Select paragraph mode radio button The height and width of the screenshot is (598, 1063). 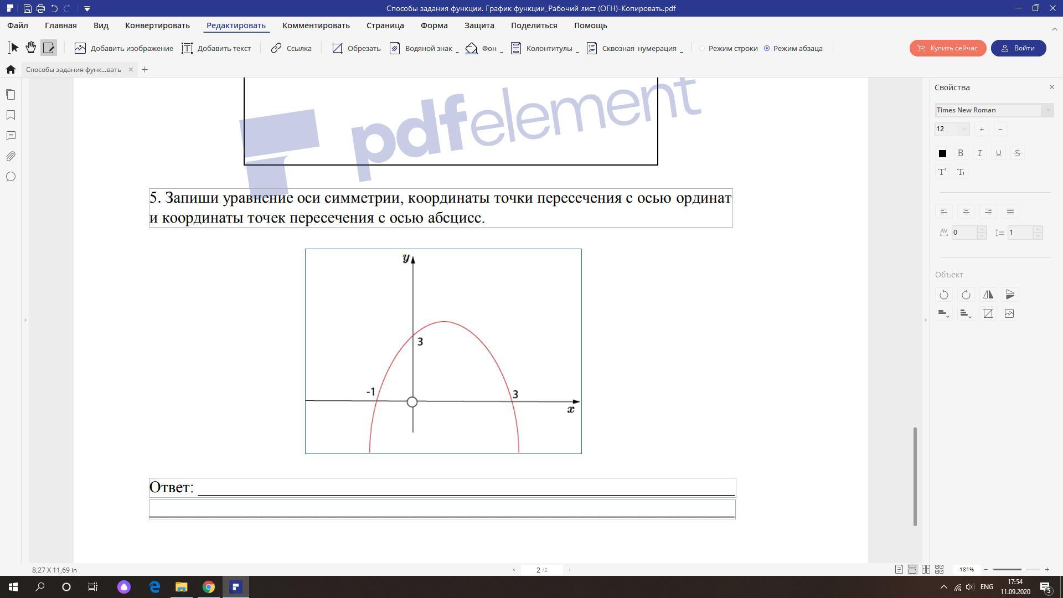pos(767,48)
